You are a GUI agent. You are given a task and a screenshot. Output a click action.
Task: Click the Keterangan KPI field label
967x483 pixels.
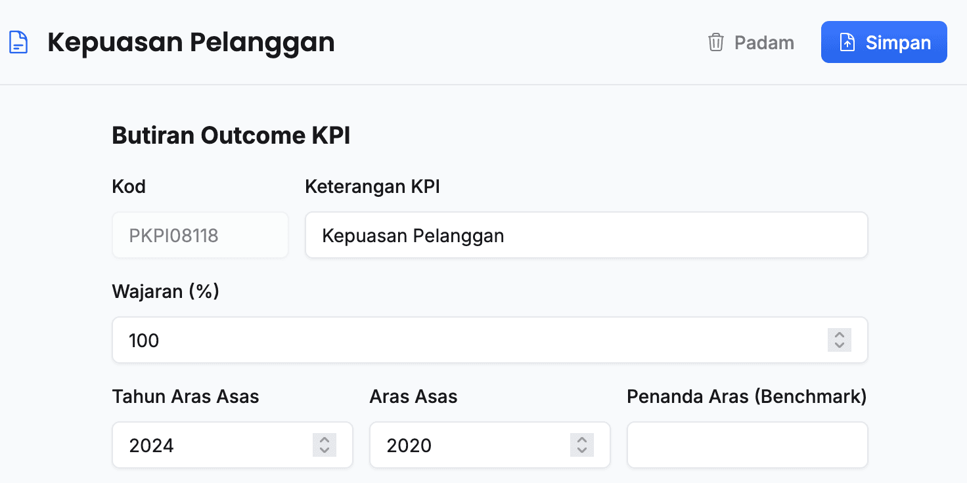[x=372, y=186]
